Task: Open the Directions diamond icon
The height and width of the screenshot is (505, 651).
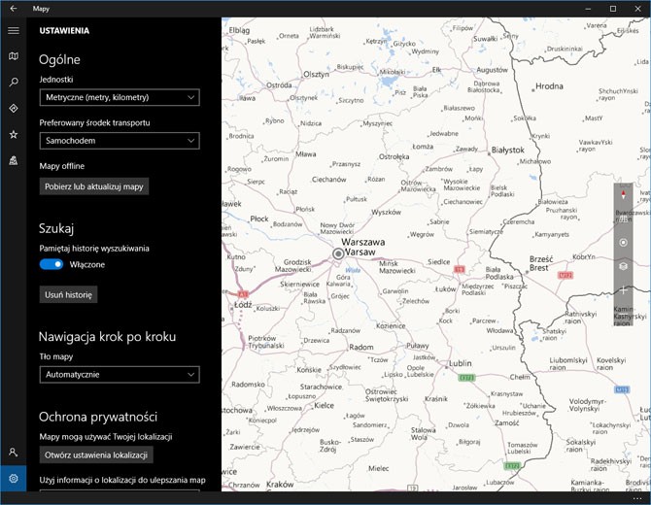Action: (x=14, y=109)
